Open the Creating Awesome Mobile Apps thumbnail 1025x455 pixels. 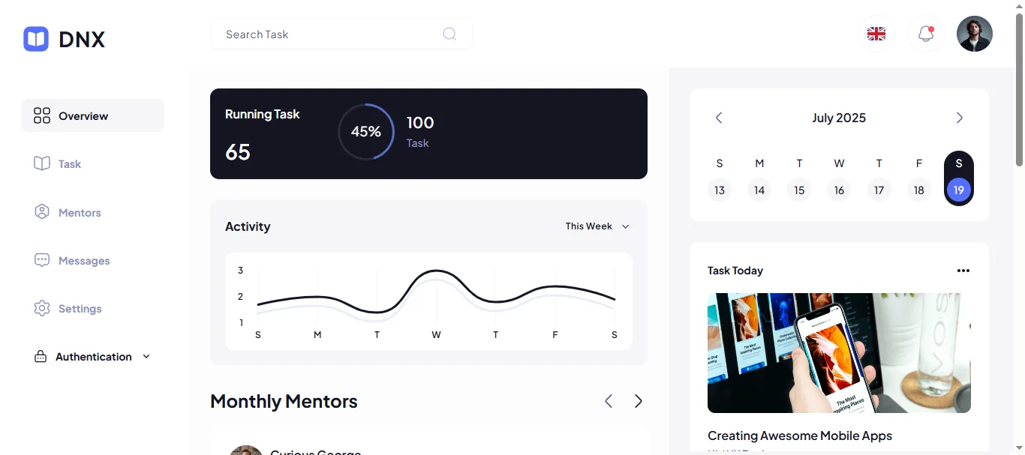pos(839,352)
